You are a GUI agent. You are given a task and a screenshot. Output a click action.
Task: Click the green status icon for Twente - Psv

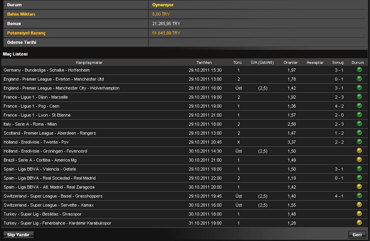[x=359, y=142]
